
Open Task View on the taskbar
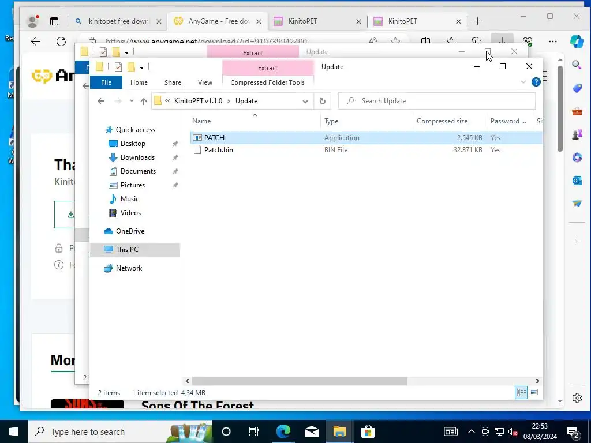pos(254,431)
